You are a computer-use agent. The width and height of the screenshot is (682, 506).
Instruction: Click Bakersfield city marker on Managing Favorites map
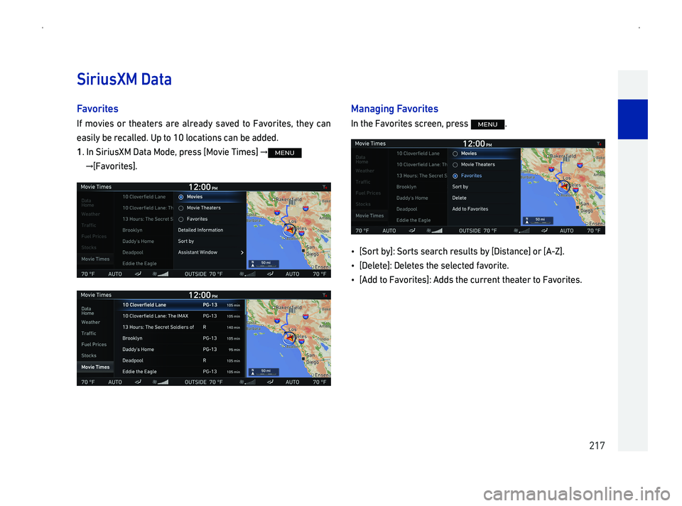coord(549,156)
